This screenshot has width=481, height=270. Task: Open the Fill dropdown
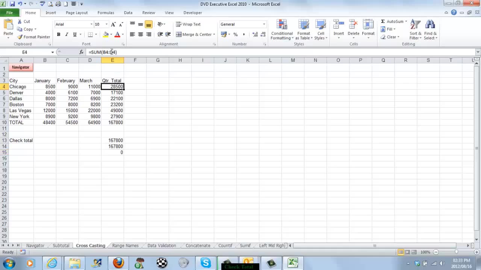pyautogui.click(x=388, y=29)
